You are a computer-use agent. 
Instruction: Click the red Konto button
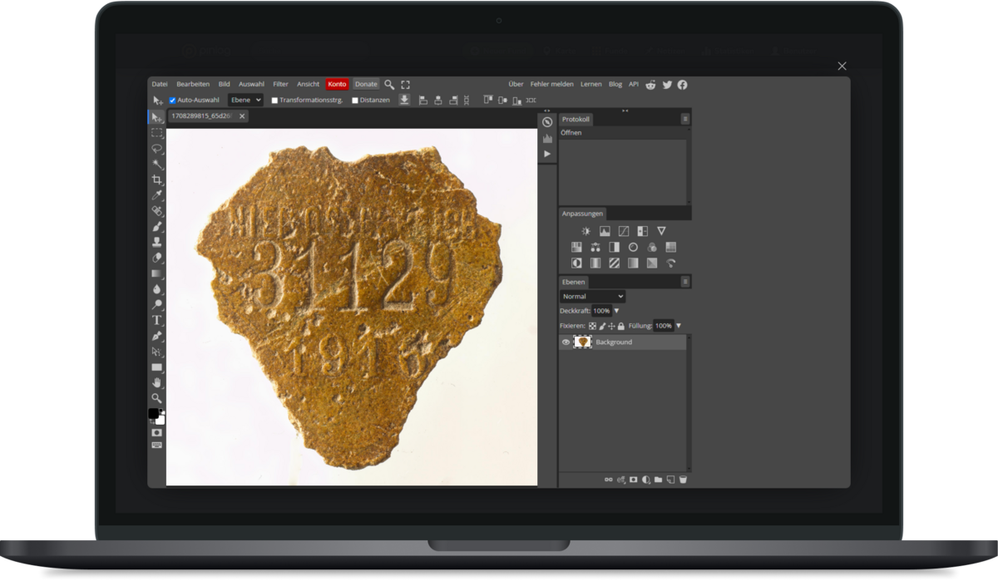337,84
